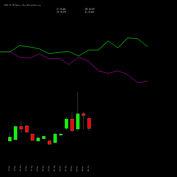This screenshot has height=177, width=177.
Task: Click the 17 Sep date label
Action: (26, 169)
